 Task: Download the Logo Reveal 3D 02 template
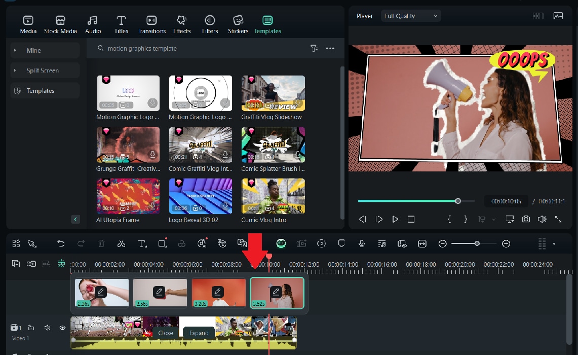click(225, 206)
